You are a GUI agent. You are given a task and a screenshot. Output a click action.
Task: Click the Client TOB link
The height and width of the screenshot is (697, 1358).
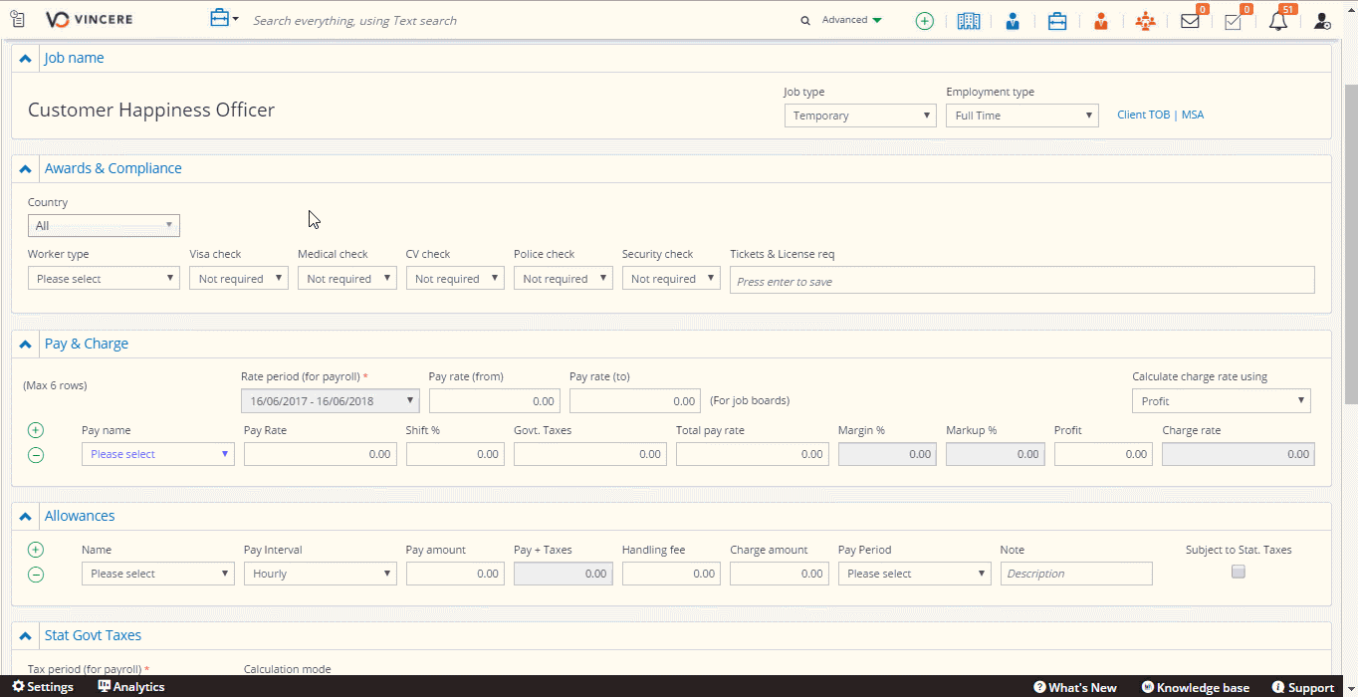[x=1143, y=116]
